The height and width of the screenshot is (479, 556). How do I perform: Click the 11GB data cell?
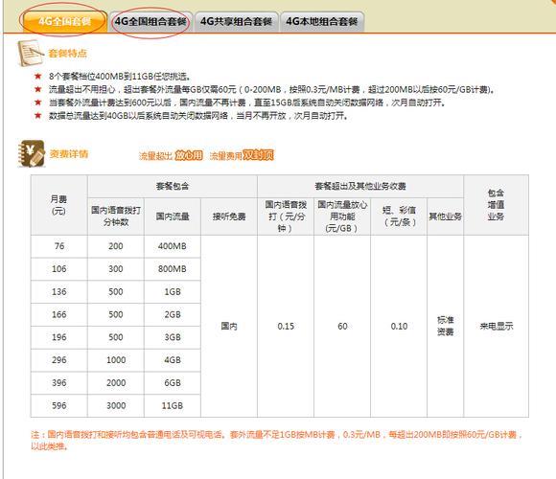(173, 405)
